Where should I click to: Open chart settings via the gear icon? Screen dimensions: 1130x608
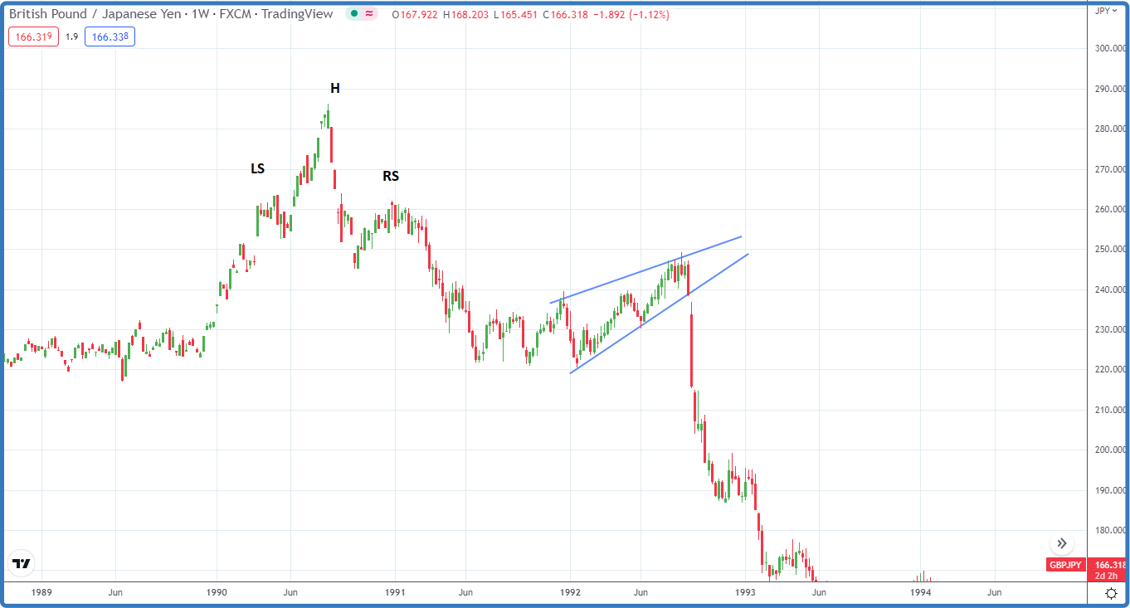tap(1110, 592)
